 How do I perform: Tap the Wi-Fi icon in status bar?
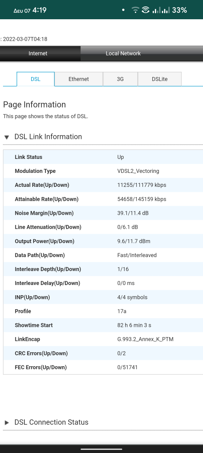coord(135,10)
